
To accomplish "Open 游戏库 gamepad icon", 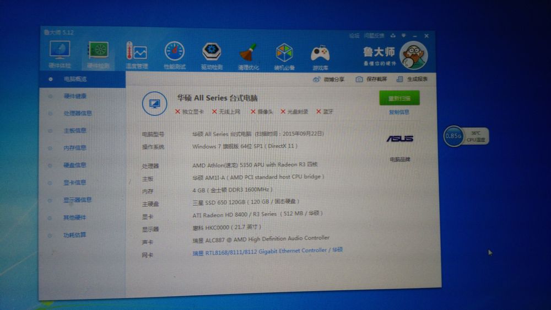I will point(320,54).
